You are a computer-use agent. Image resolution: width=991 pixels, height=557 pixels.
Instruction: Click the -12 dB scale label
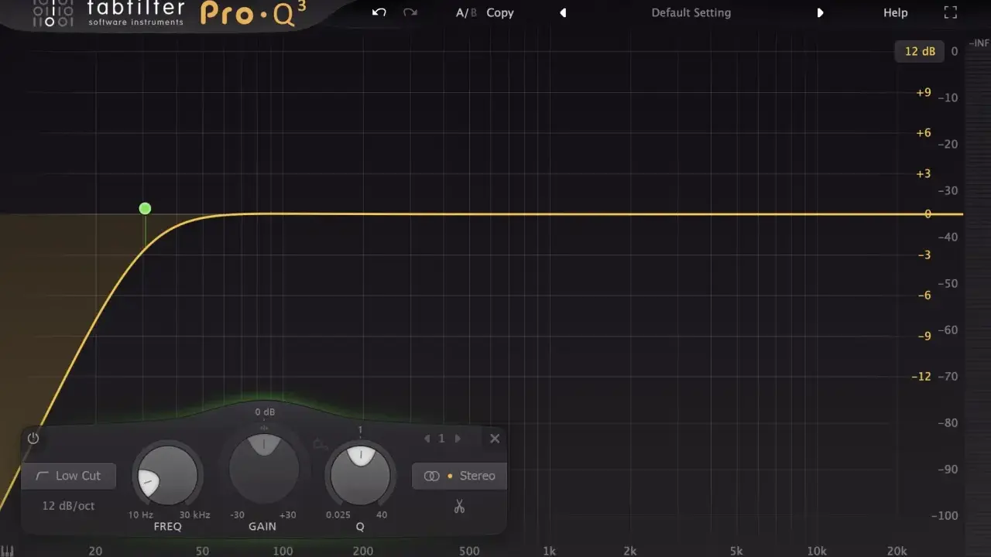point(921,377)
